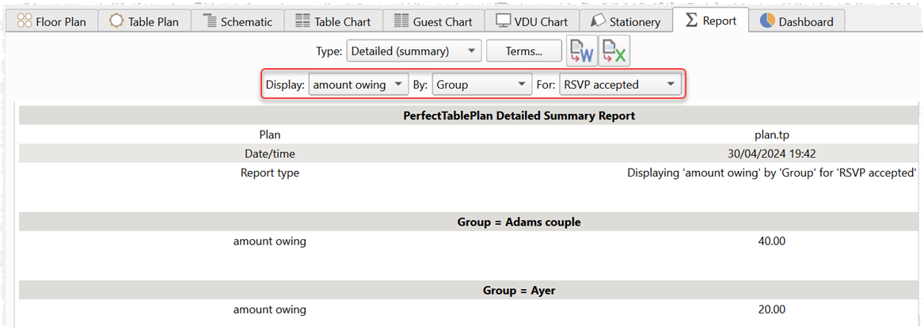Viewport: 924px width, 331px height.
Task: Click the Plan row label
Action: point(270,135)
